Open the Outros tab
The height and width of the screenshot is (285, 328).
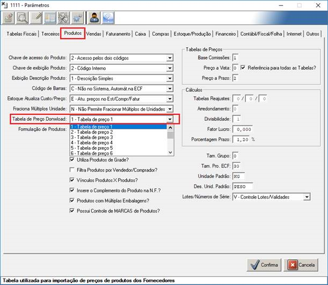(312, 34)
